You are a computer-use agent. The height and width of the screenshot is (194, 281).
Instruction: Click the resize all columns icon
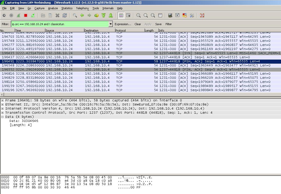(x=160, y=15)
